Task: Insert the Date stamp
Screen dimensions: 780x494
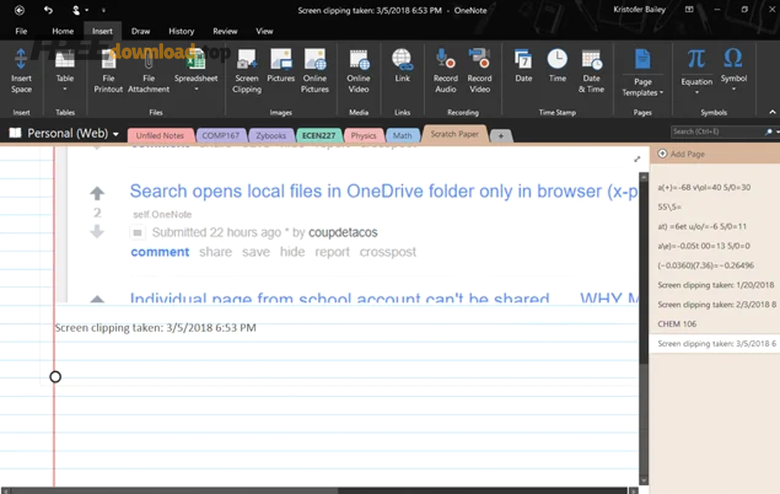Action: [x=523, y=66]
